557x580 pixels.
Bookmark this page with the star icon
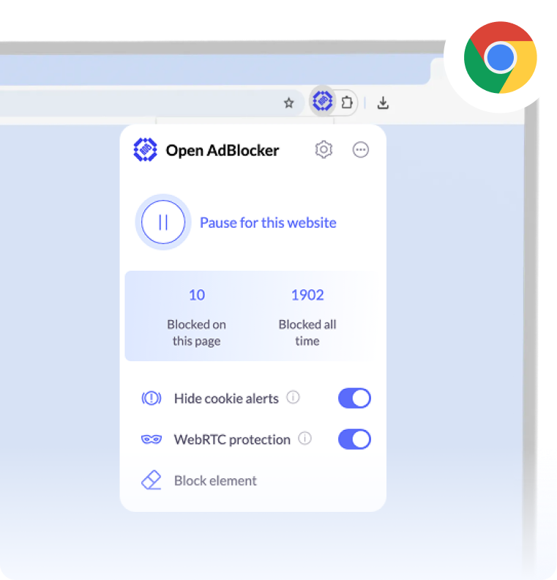click(288, 103)
